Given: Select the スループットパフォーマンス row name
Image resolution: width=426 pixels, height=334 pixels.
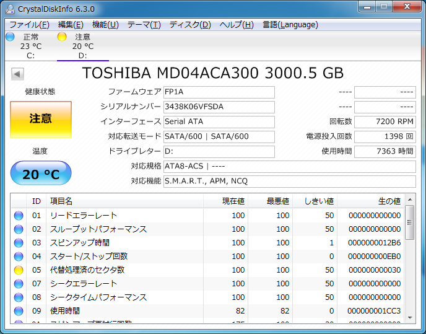Looking at the screenshot, I should point(98,229).
